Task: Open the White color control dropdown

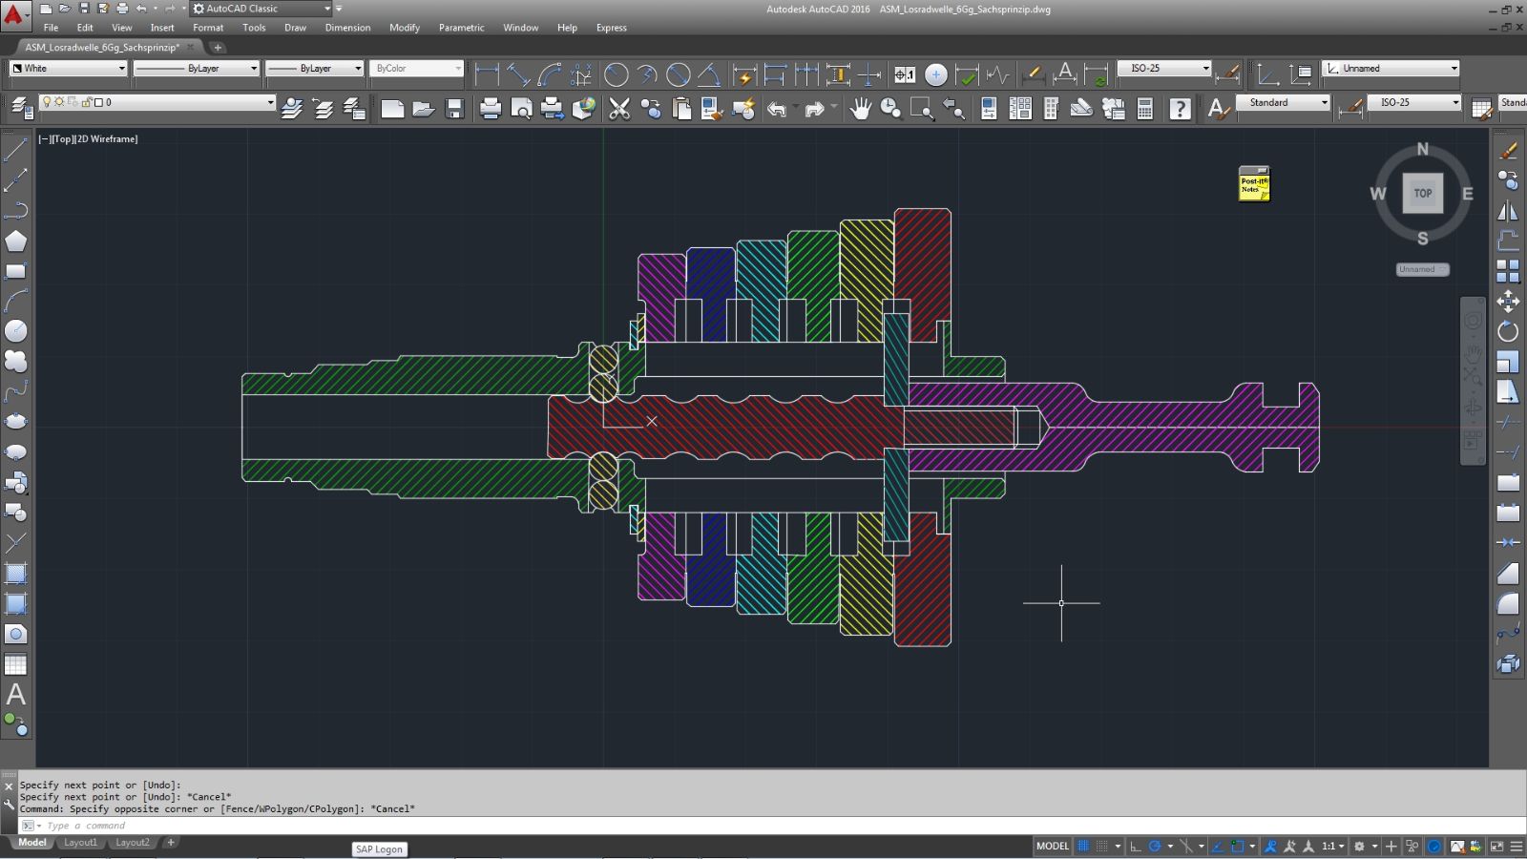Action: click(x=68, y=69)
